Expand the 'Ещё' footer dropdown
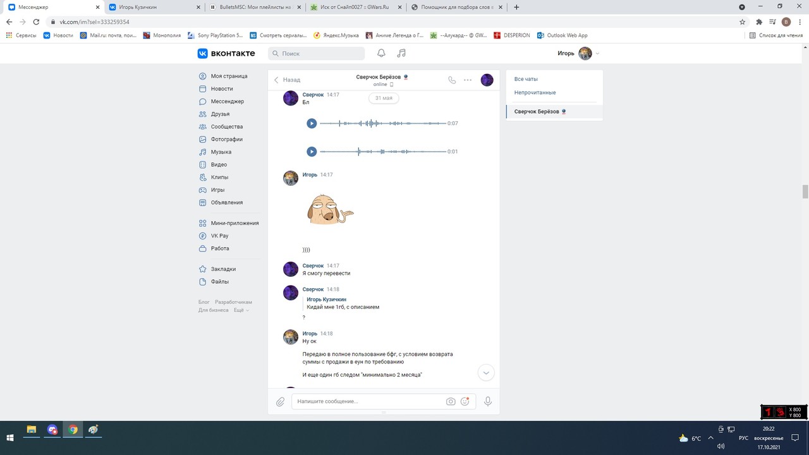Screen dimensions: 809x455 click(x=241, y=310)
